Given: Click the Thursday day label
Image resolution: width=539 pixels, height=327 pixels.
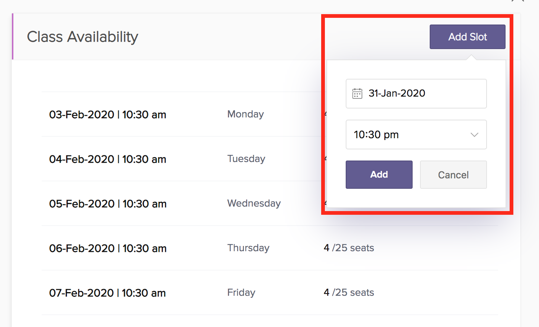Looking at the screenshot, I should (x=248, y=248).
